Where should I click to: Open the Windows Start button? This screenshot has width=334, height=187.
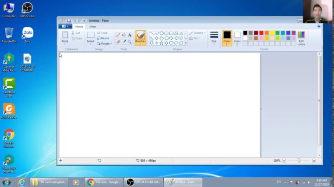coord(6,182)
